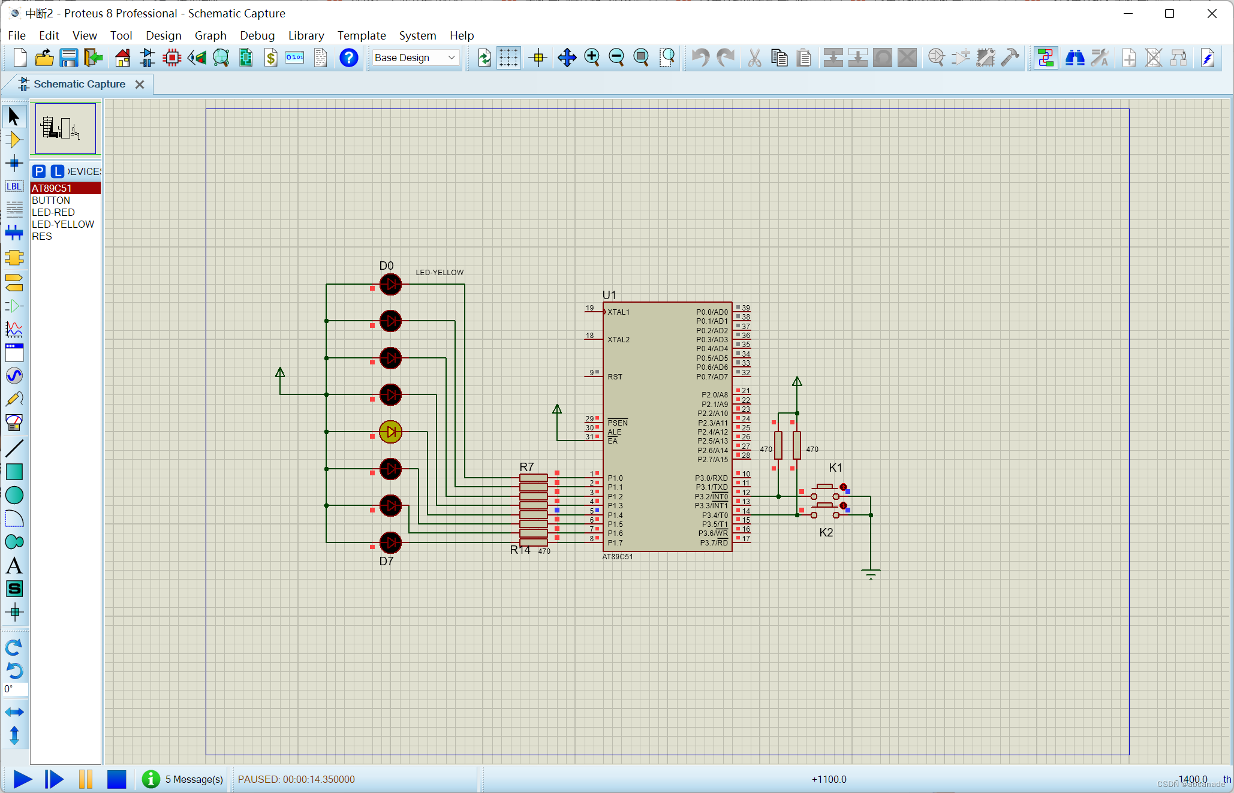Select the Junction Dot Mode tool

[x=14, y=163]
